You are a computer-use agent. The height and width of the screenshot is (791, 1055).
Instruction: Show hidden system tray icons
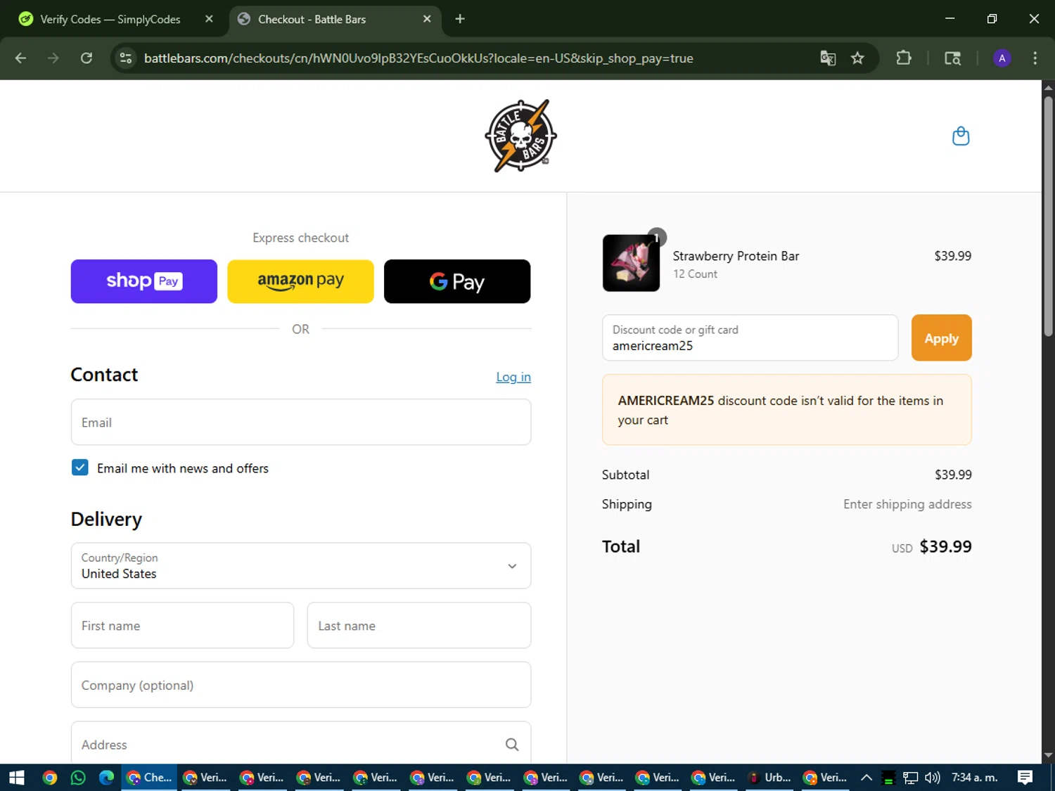[867, 778]
